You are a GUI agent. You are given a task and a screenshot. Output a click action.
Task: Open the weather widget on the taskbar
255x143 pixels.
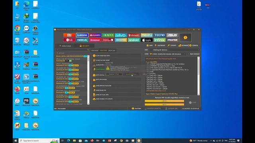point(198,141)
